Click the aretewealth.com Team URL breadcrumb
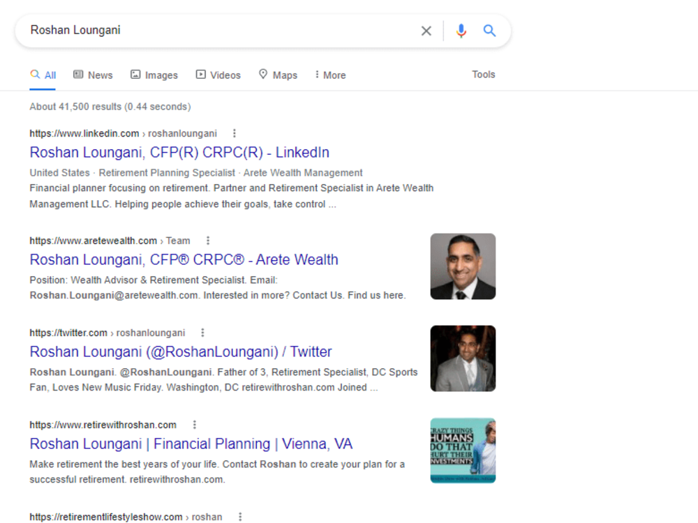 110,241
